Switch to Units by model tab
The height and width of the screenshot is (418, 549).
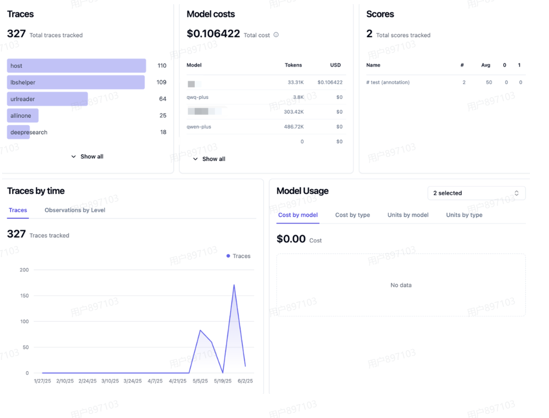pyautogui.click(x=408, y=215)
